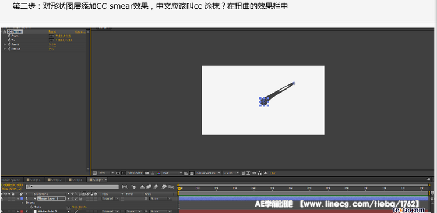This screenshot has height=213, width=437.
Task: Toggle the CC Smear effect fx switch
Action: point(5,31)
